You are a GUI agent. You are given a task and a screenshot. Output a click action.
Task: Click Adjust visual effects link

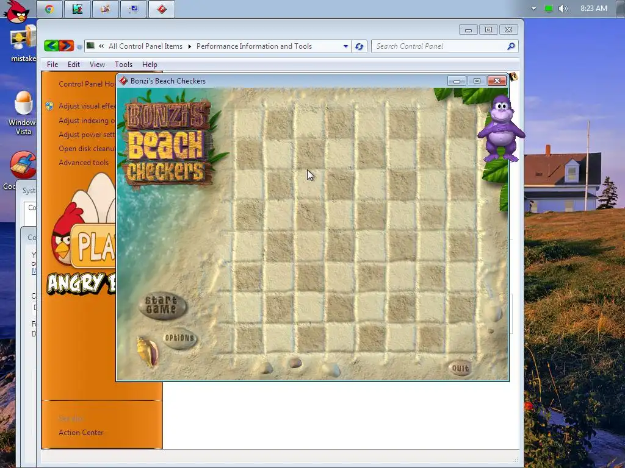click(x=87, y=106)
